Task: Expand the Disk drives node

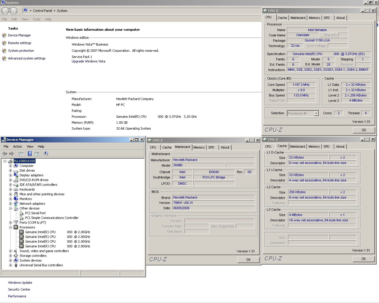Action: pos(10,170)
